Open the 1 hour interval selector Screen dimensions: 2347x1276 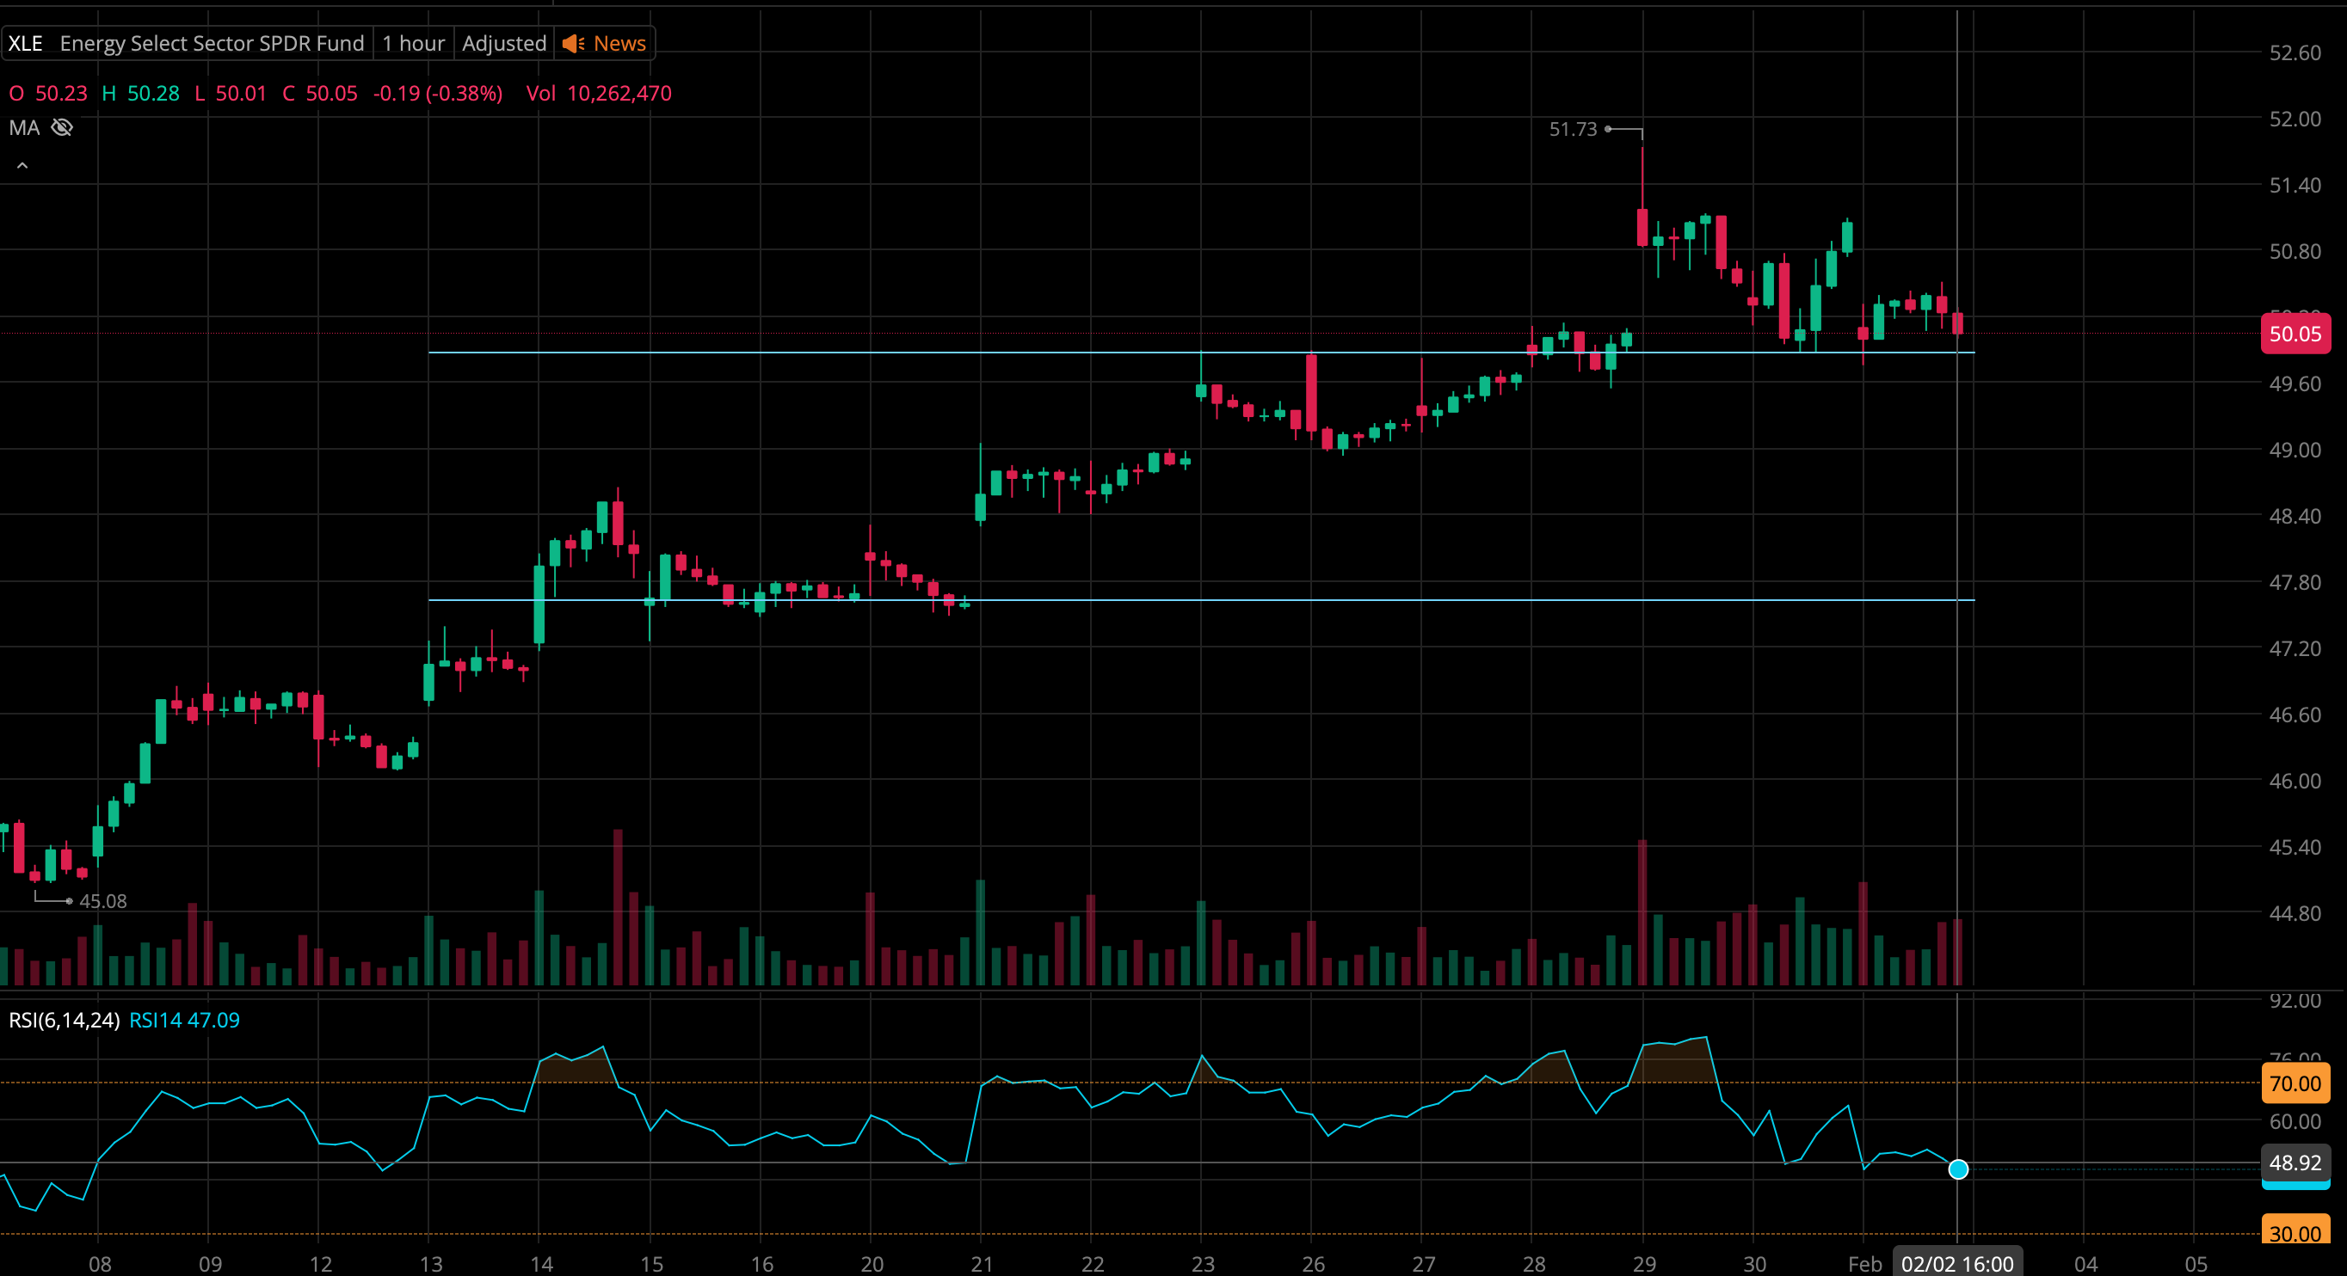(x=413, y=44)
